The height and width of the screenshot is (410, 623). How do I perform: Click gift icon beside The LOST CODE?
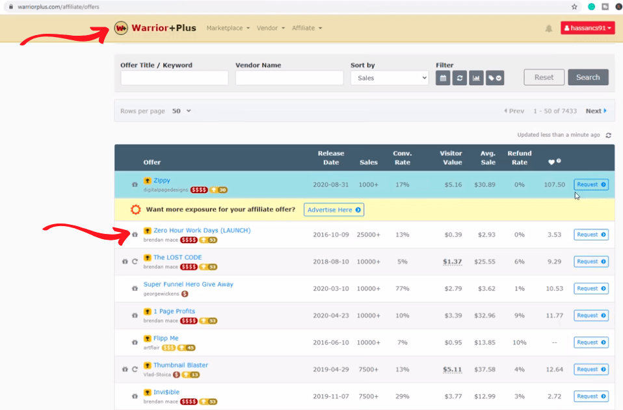(x=125, y=262)
